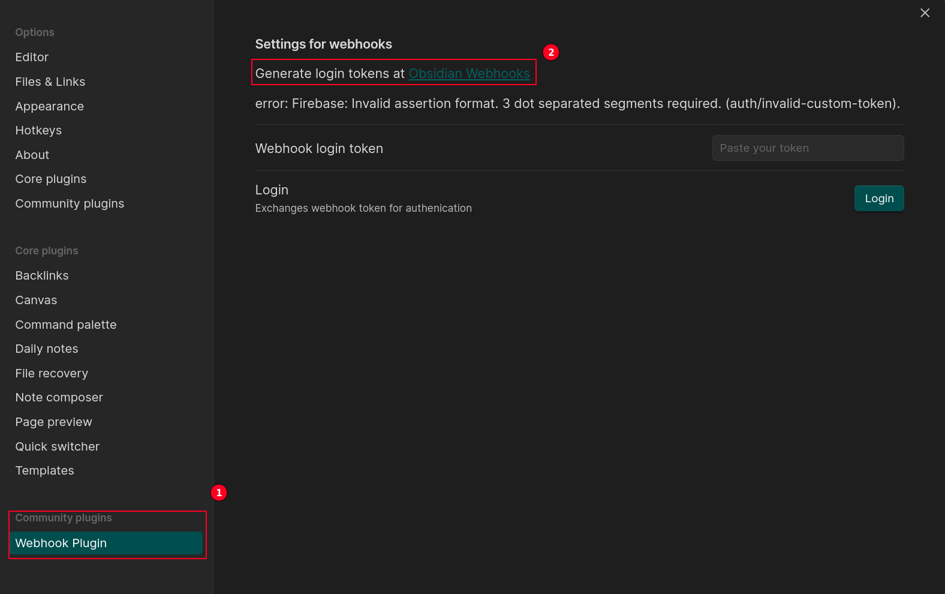Close the settings dialog with X icon
945x594 pixels.
(925, 13)
